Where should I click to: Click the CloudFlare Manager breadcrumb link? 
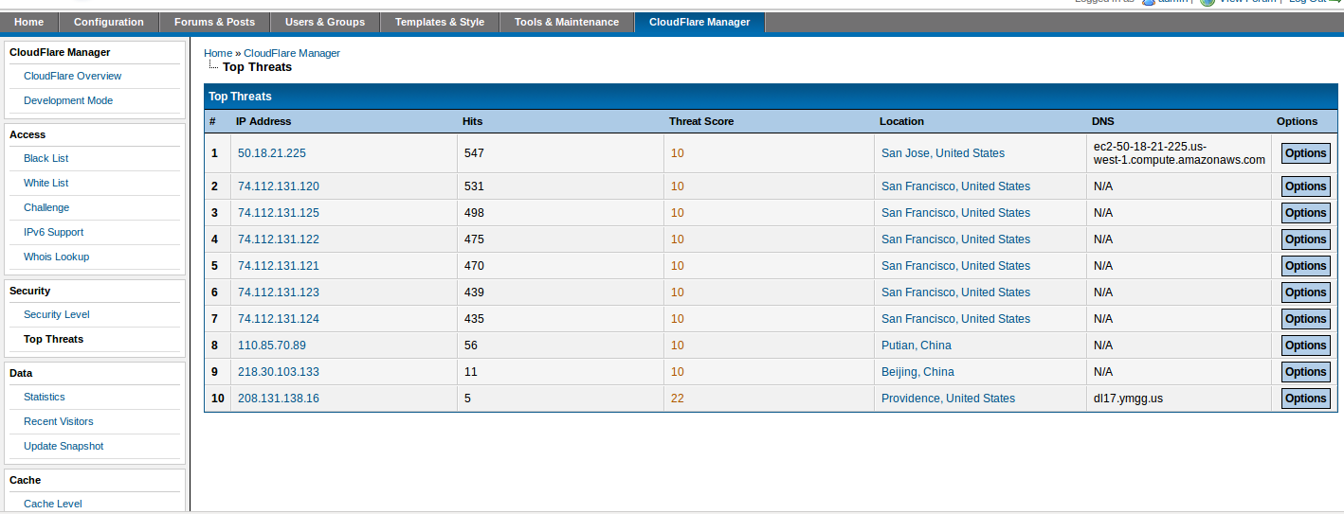click(292, 53)
